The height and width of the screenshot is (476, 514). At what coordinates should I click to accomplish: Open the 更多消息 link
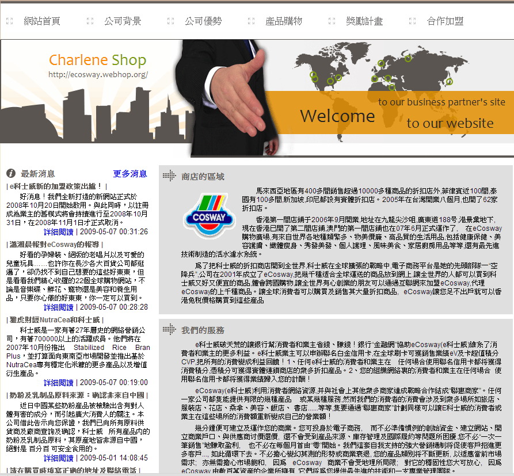tap(130, 174)
